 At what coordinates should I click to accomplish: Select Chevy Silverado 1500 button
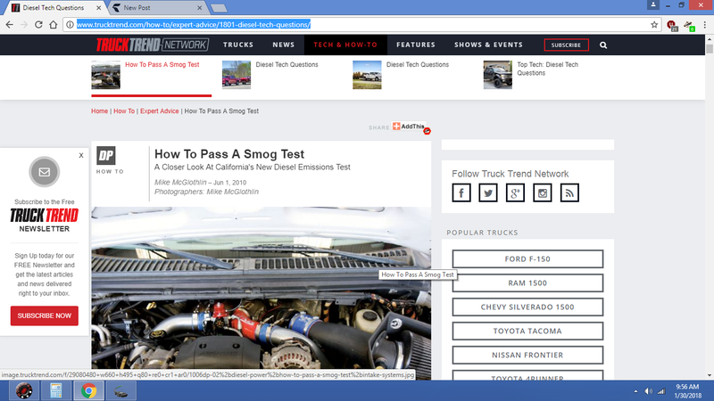pyautogui.click(x=527, y=307)
